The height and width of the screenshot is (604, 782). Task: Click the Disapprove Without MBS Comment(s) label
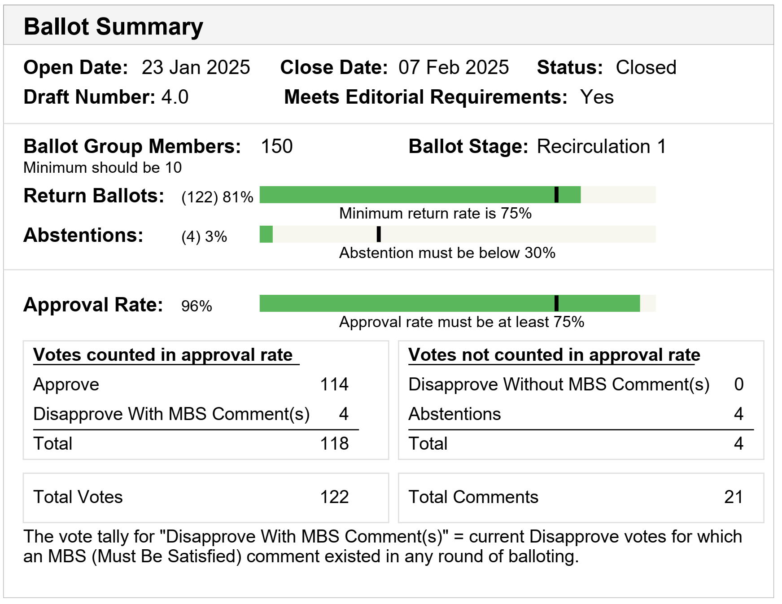(x=559, y=385)
